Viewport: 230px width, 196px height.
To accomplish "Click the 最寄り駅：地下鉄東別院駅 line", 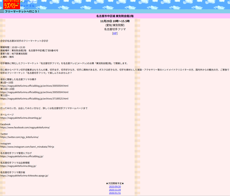I will [14, 54].
